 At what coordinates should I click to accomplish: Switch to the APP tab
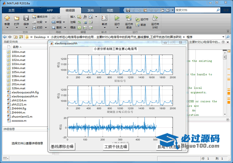(50, 10)
